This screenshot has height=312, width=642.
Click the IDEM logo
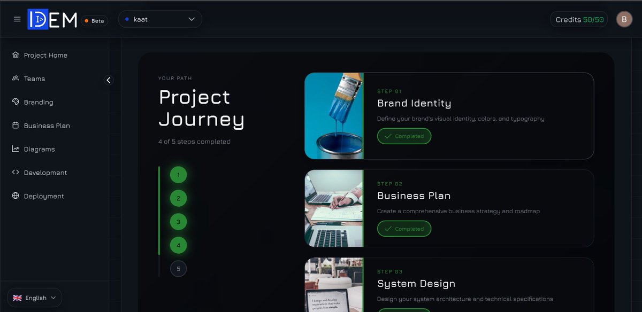coord(52,19)
